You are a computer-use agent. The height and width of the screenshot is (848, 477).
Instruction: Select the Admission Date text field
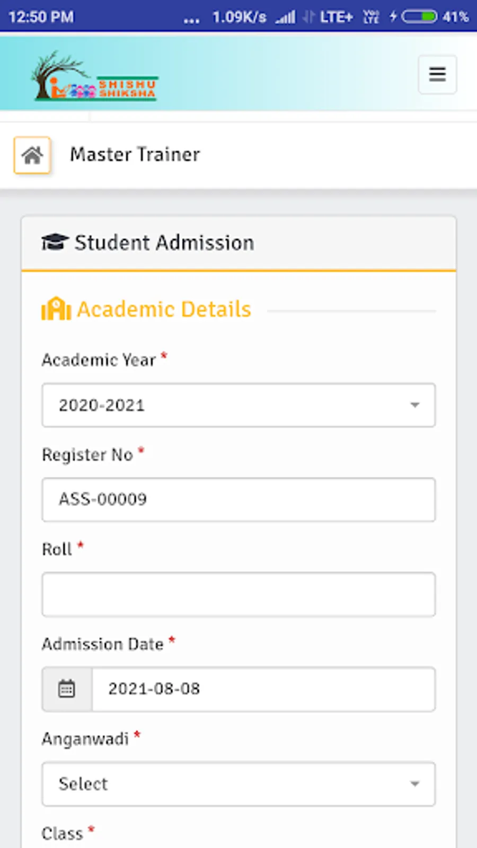263,689
